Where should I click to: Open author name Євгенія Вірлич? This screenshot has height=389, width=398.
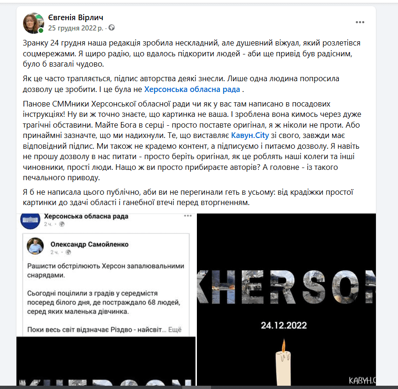(x=76, y=17)
